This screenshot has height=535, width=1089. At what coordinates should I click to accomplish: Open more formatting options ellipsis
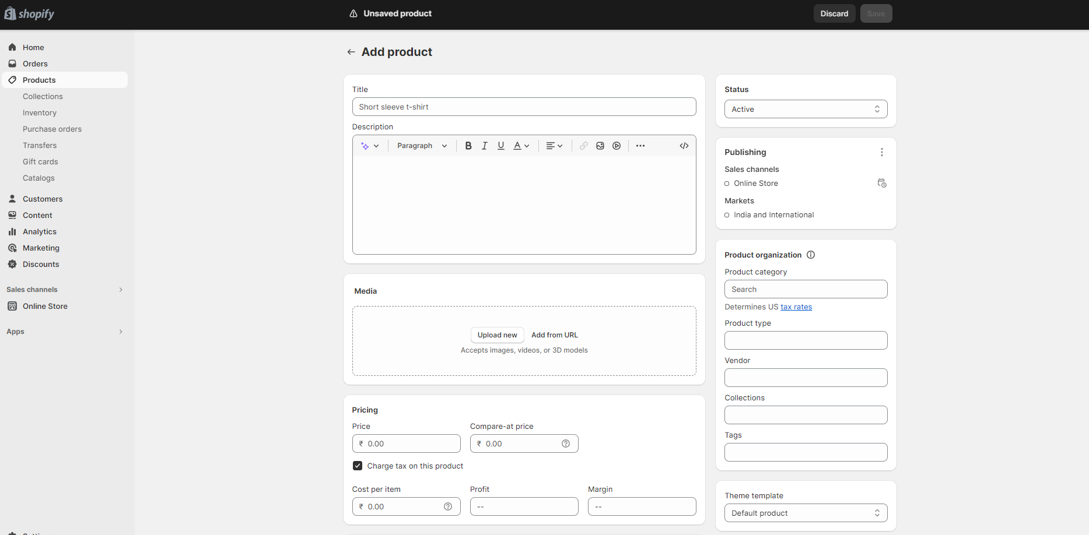(640, 146)
